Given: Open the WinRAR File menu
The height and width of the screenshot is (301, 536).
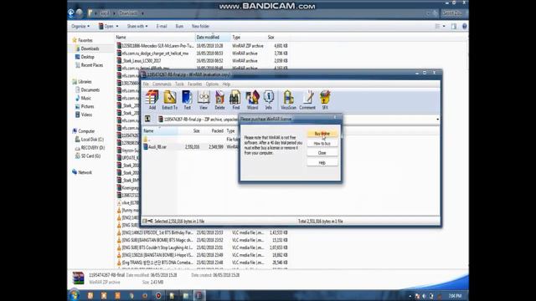Looking at the screenshot, I should tap(146, 84).
